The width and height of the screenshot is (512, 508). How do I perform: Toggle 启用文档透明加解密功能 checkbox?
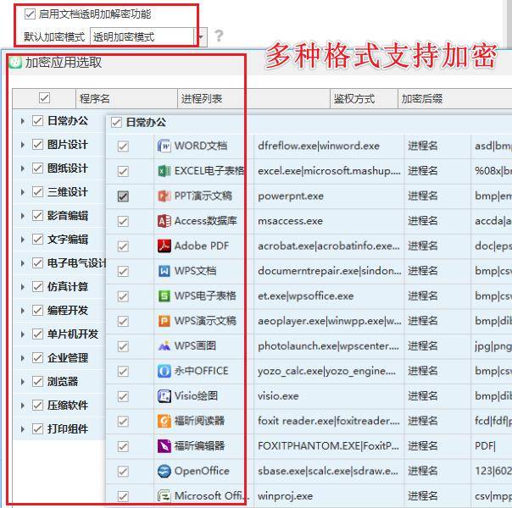30,14
